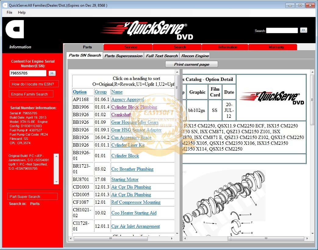Open the Agency Approval link
Image resolution: width=318 pixels, height=250 pixels.
[127, 99]
